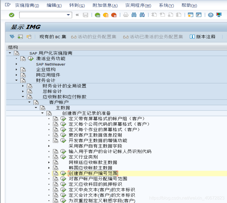Click the red Cancel icon
Screen dimensions: 227x203
pos(114,15)
